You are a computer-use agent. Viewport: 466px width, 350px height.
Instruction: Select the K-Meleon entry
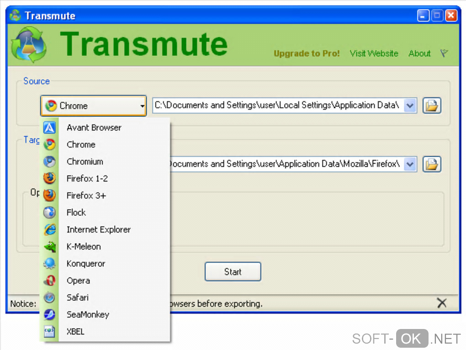click(x=105, y=247)
